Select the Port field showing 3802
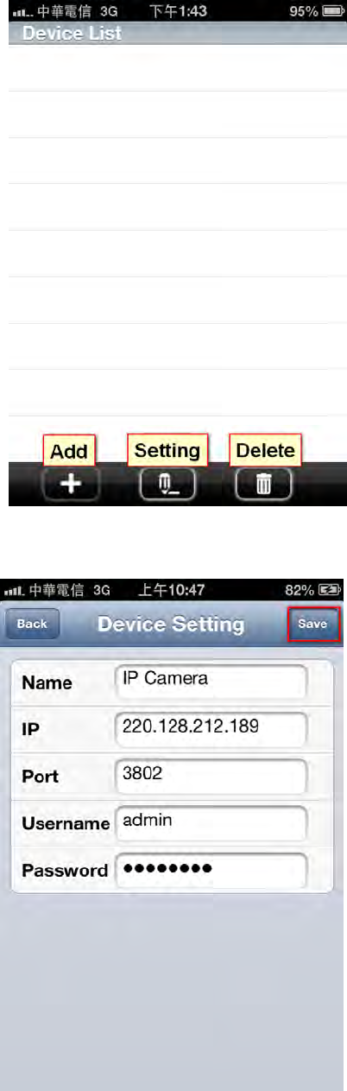The width and height of the screenshot is (347, 1091). click(x=211, y=774)
